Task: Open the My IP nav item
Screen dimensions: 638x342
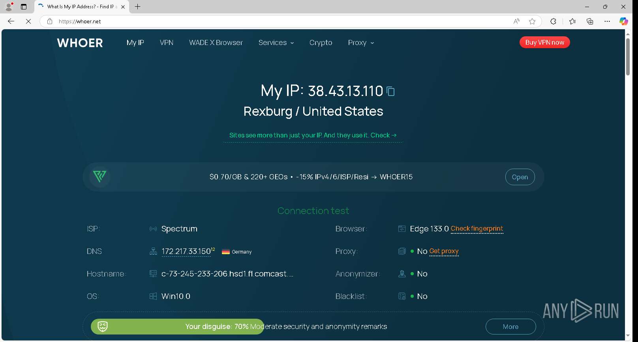Action: click(135, 43)
